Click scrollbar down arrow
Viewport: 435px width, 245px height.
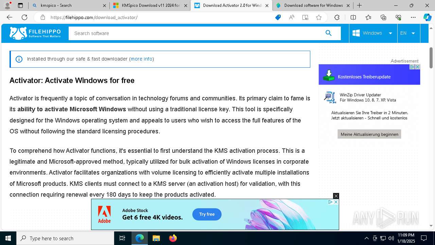tap(431, 226)
